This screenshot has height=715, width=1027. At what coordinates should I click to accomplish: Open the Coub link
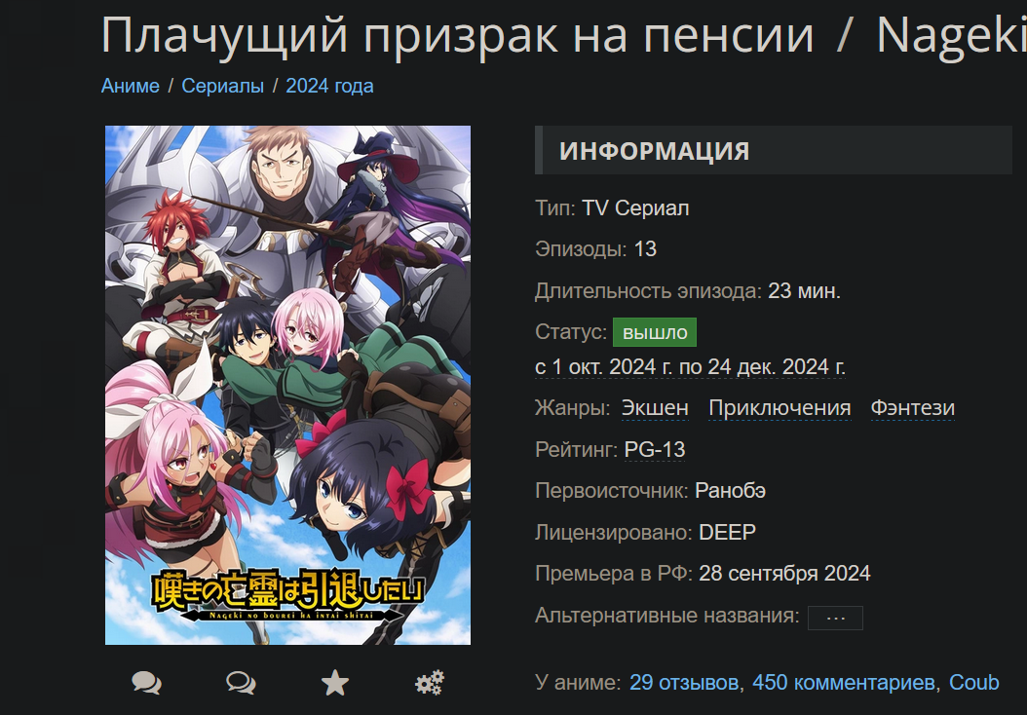point(974,682)
